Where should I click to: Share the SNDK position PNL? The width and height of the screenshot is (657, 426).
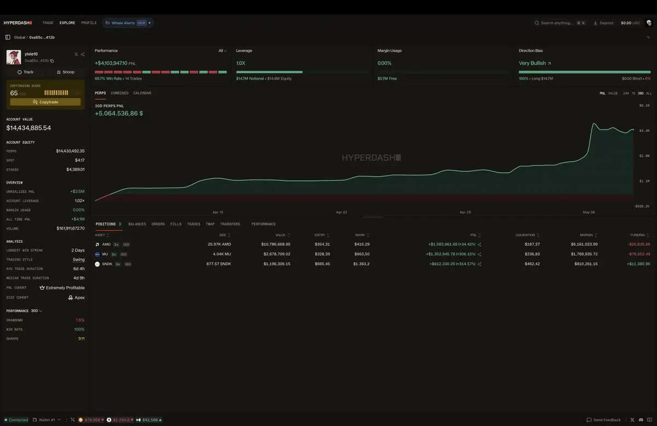[480, 264]
